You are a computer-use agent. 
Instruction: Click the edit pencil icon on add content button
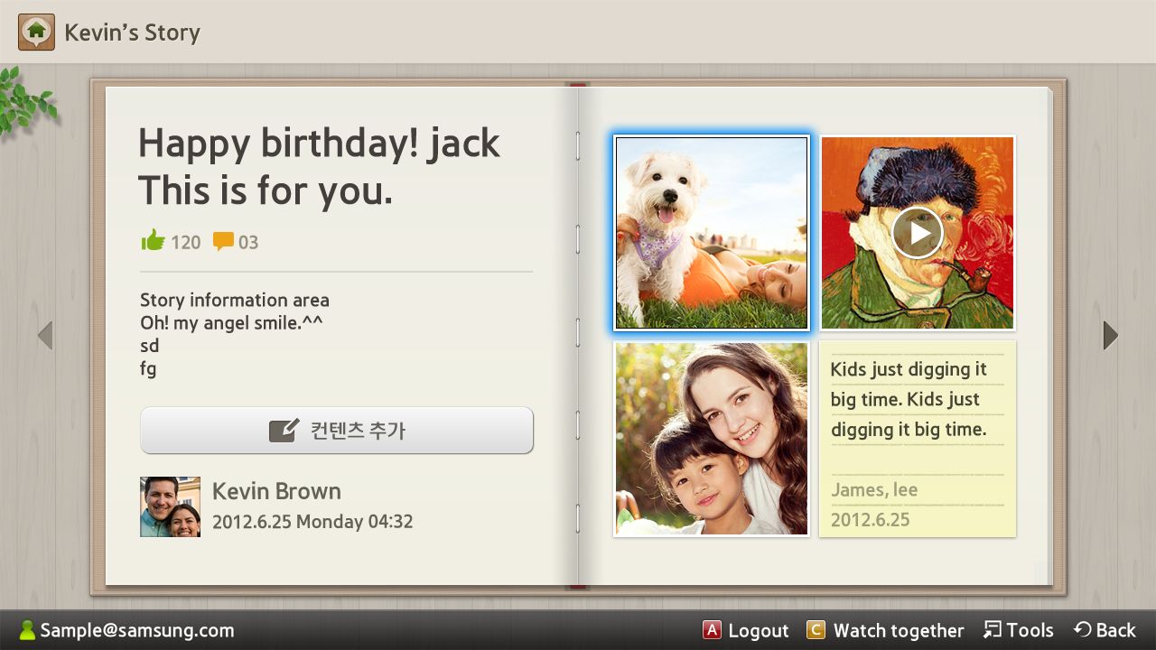point(284,430)
